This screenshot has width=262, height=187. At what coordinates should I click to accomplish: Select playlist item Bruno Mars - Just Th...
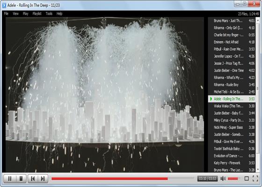tap(232, 21)
